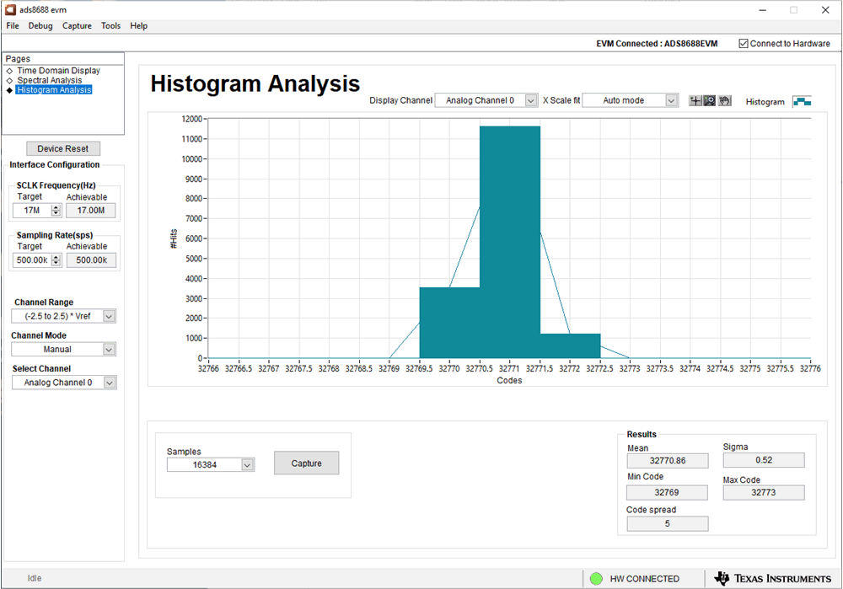This screenshot has height=589, width=843.
Task: Click the green HW CONNECTED status LED
Action: click(x=597, y=579)
